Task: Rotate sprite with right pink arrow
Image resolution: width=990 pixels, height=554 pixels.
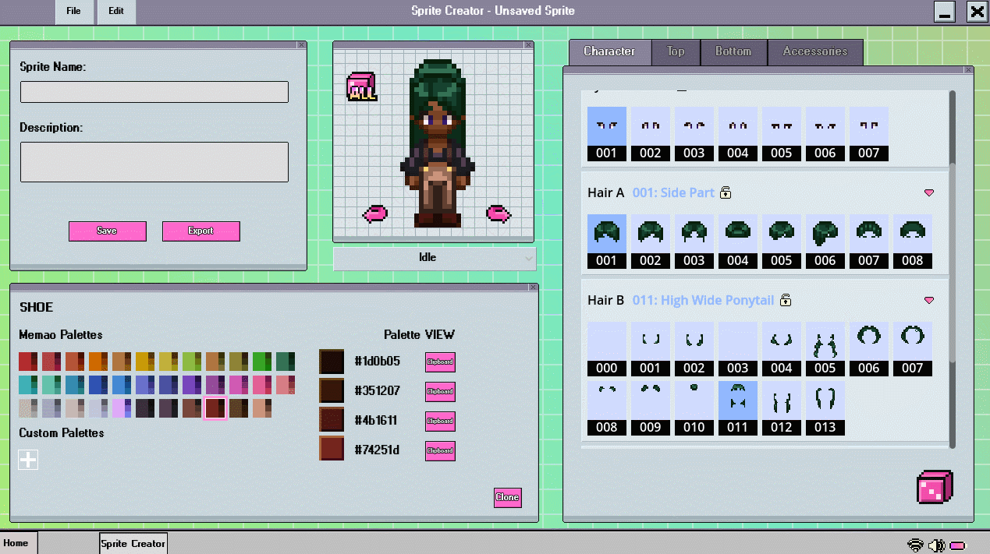Action: [x=499, y=213]
